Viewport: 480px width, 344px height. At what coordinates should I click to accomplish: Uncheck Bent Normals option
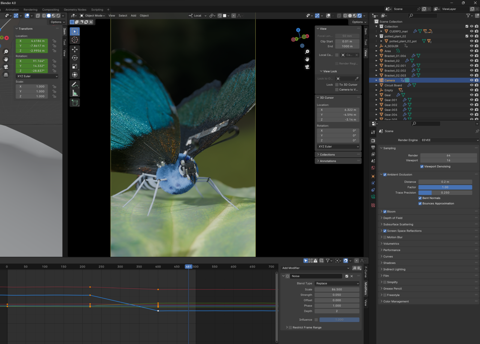420,198
